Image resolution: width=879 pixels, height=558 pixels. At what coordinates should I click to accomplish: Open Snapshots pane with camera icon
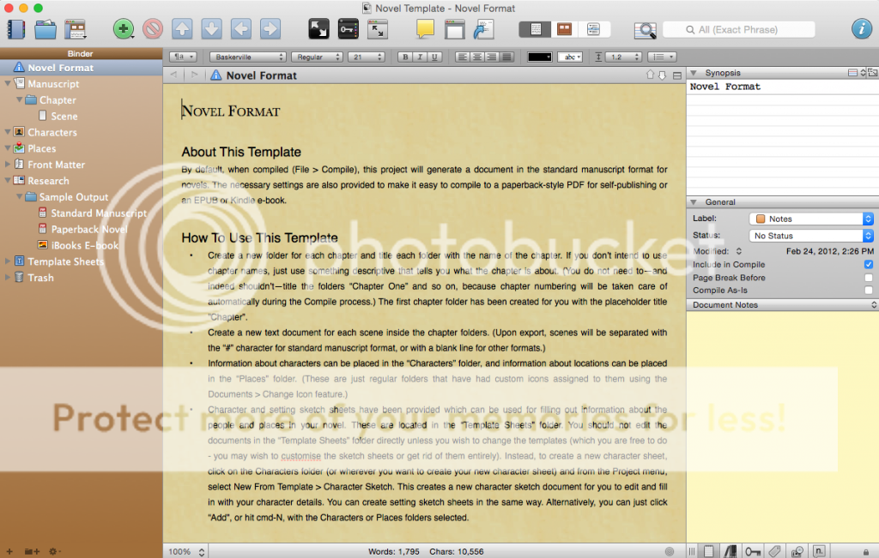[797, 551]
